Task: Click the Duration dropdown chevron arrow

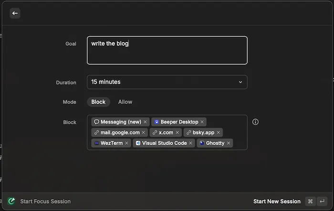Action: [x=240, y=82]
